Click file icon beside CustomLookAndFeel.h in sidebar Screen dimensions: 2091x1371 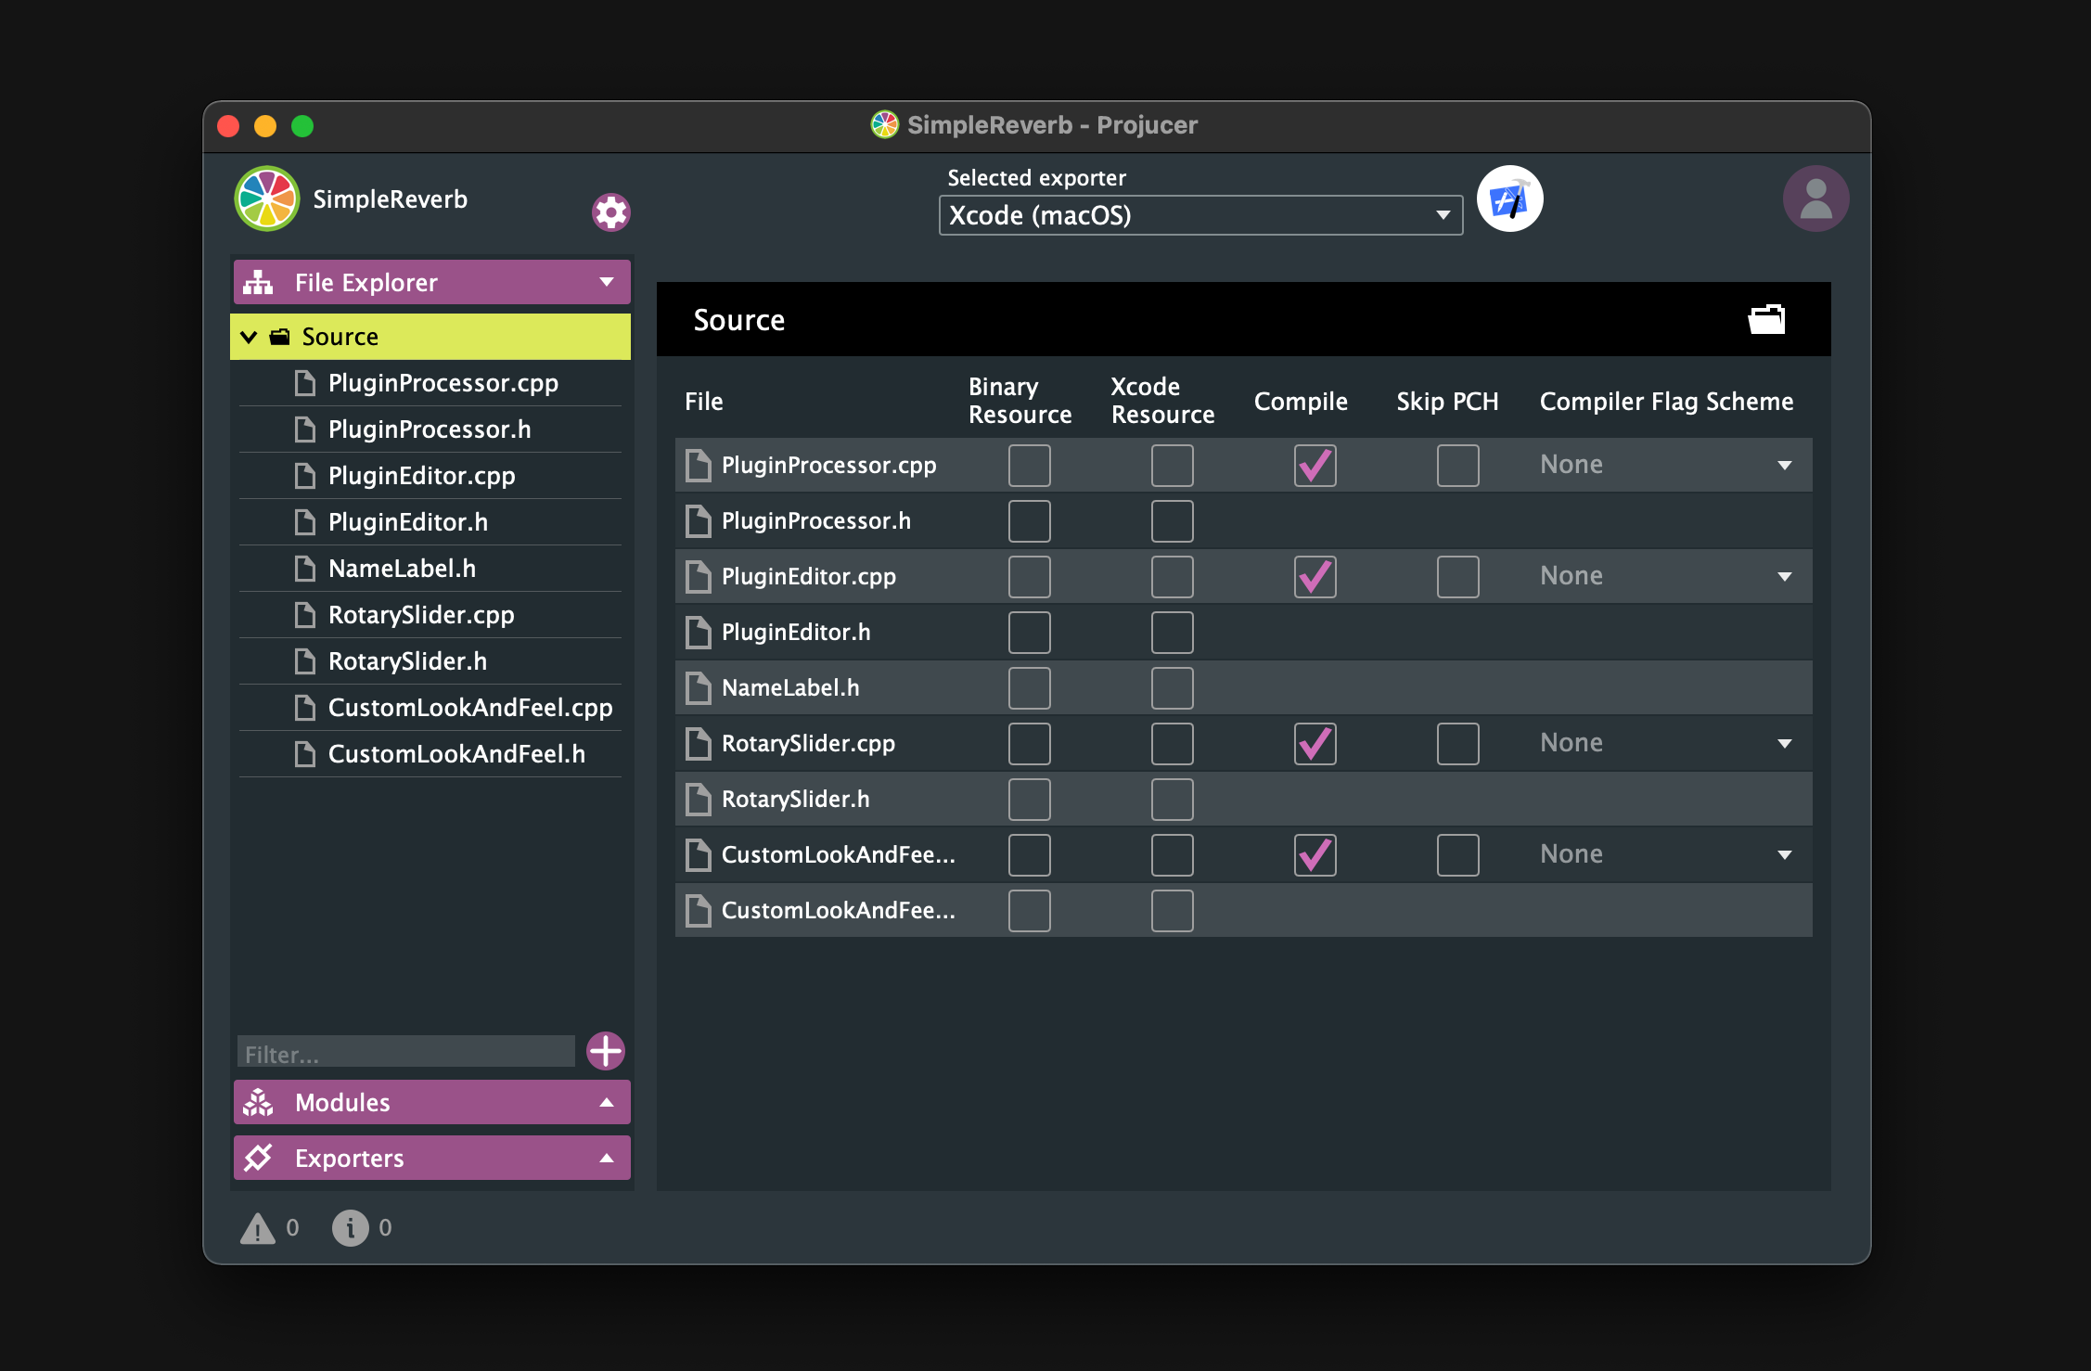[x=304, y=754]
